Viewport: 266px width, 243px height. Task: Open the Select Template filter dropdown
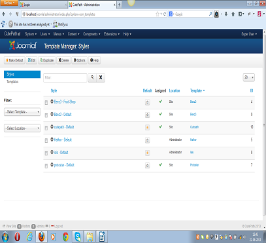tap(22, 112)
